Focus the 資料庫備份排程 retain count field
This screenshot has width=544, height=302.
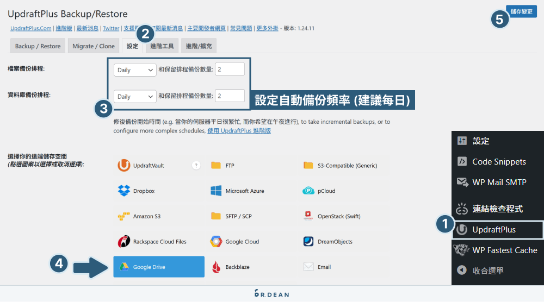tap(230, 96)
